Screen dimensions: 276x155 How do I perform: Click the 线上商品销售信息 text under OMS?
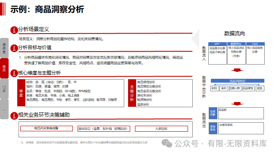pos(255,50)
